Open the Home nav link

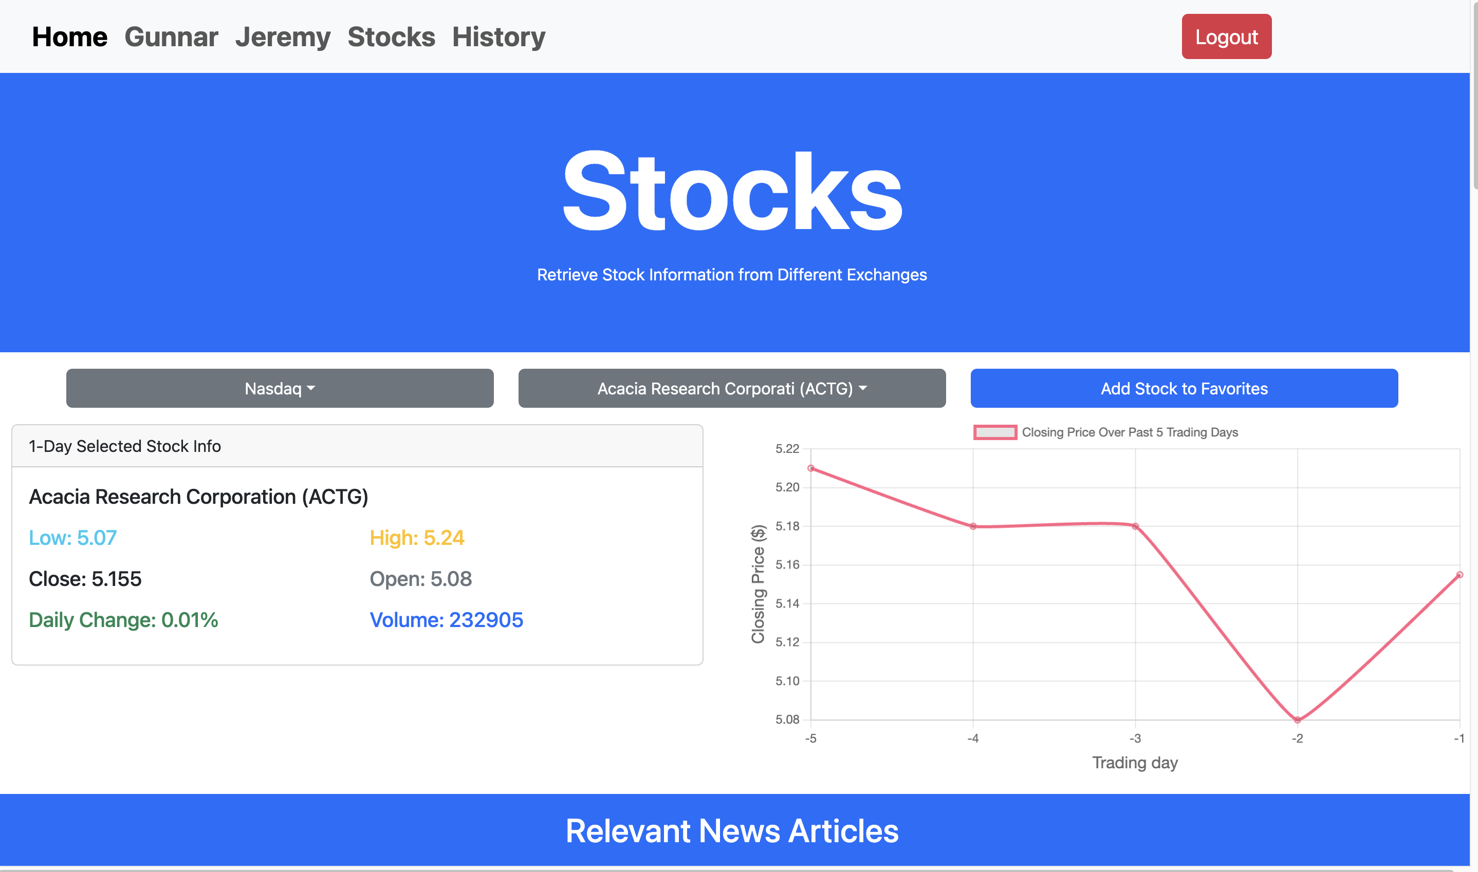coord(69,37)
